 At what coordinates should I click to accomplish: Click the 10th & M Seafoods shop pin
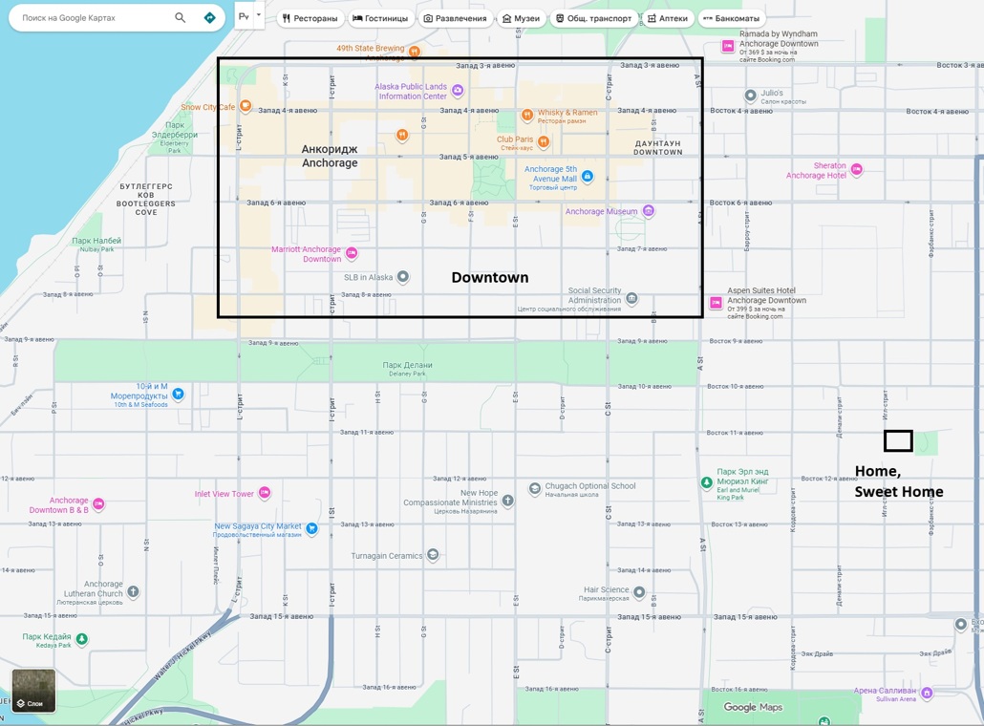(x=179, y=394)
